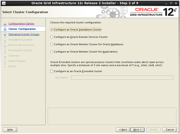Click the Oracle Grid Infrastructure 12c logo
Image resolution: width=180 pixels, height=134 pixels.
[x=153, y=12]
